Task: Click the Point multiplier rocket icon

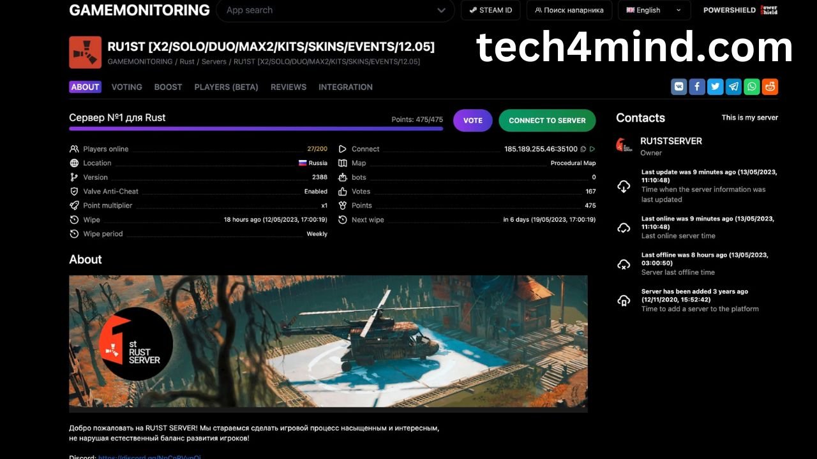Action: 74,205
